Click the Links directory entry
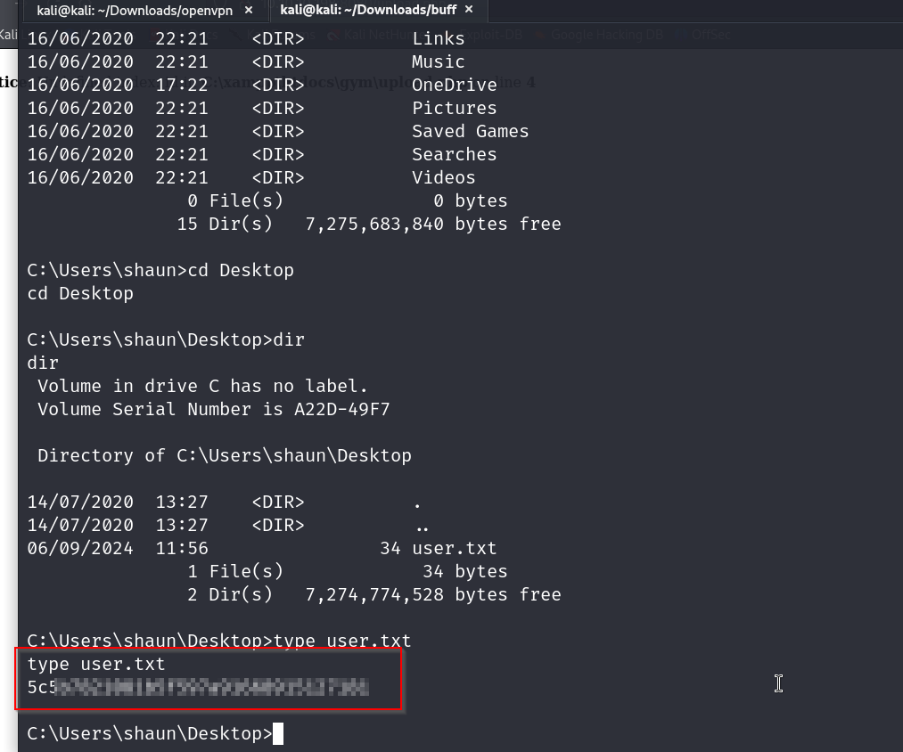Viewport: 903px width, 752px height. 438,39
